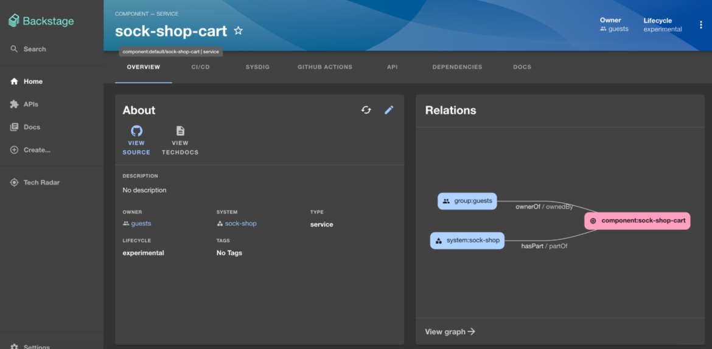712x349 pixels.
Task: Open Settings in the sidebar
Action: click(x=30, y=346)
